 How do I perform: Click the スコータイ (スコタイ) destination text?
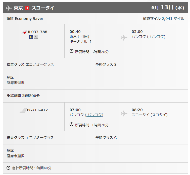click(150, 115)
